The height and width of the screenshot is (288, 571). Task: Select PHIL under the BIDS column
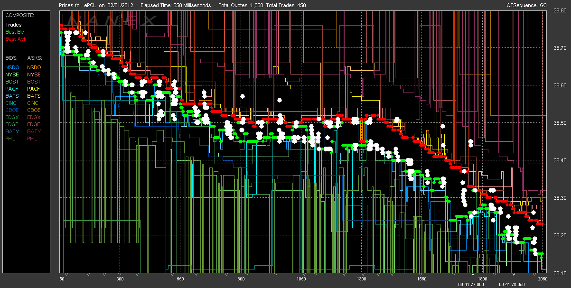point(11,139)
